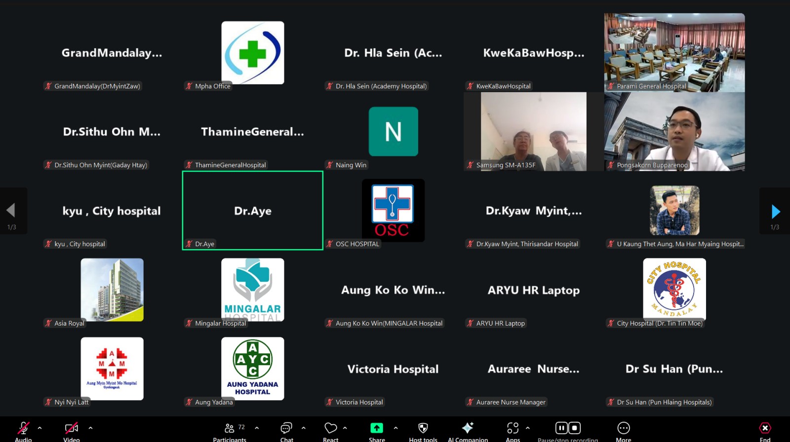Click the End meeting button

(765, 428)
